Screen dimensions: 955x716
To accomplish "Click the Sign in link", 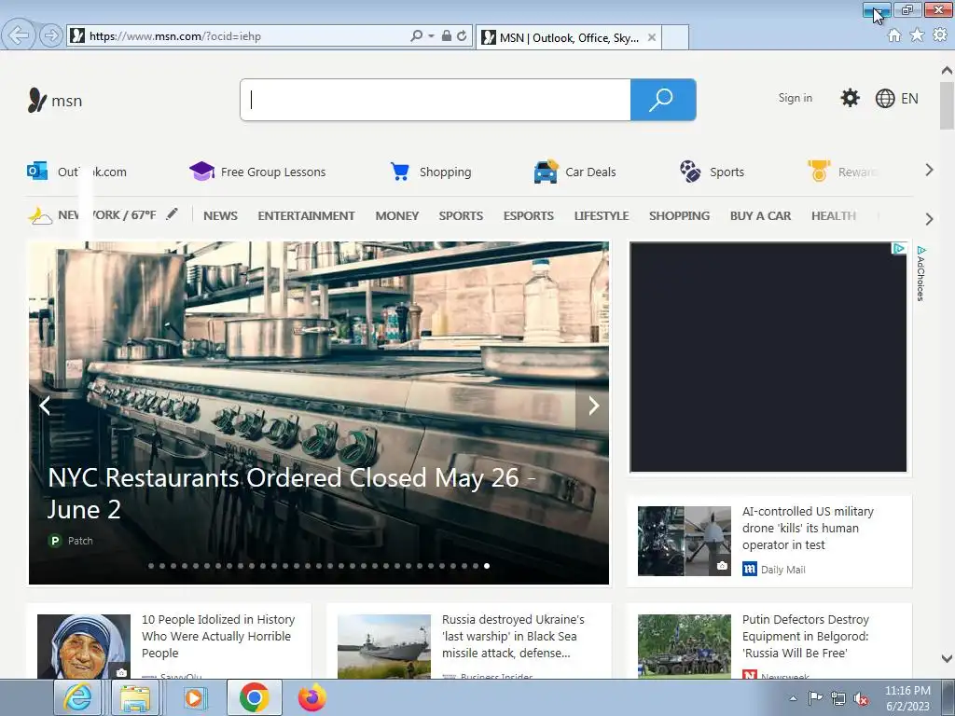I will click(x=795, y=98).
